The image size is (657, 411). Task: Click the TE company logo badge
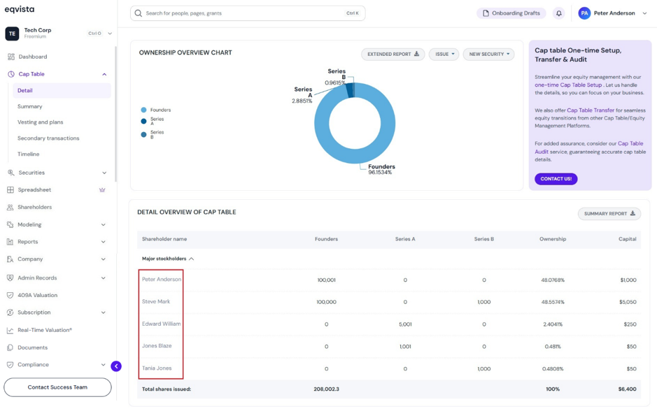pos(12,34)
